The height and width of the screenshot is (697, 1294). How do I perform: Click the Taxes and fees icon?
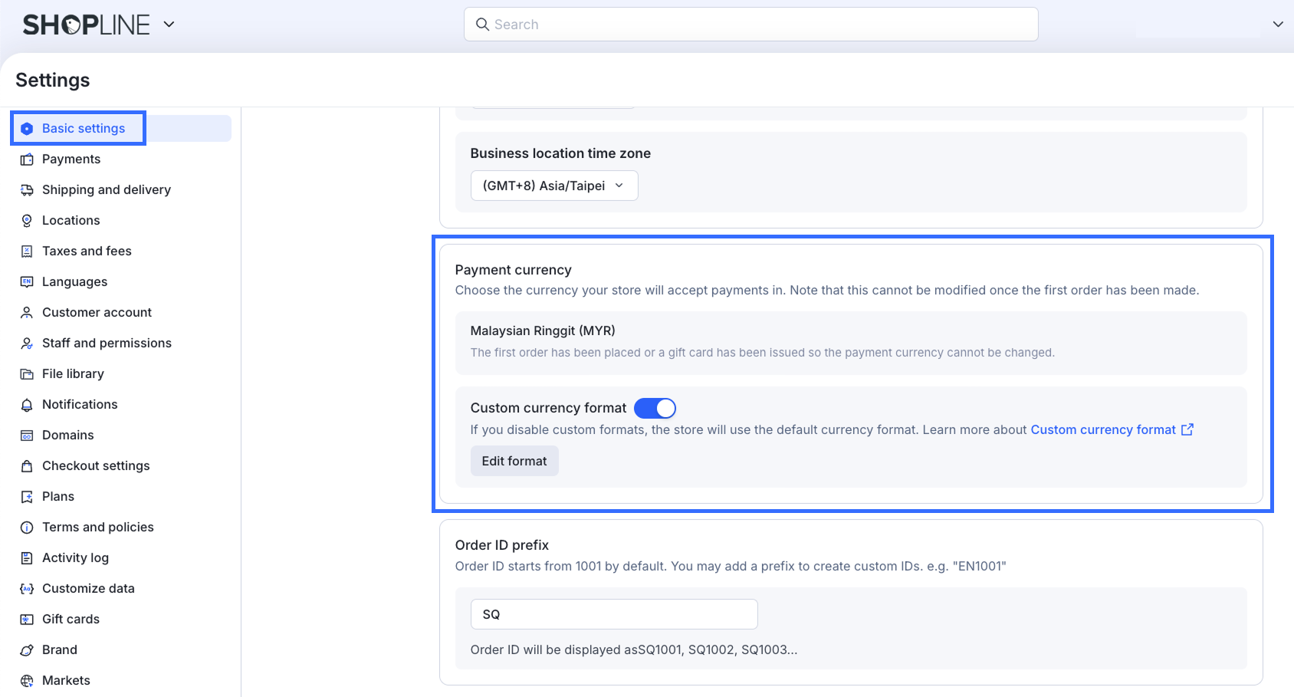tap(27, 252)
